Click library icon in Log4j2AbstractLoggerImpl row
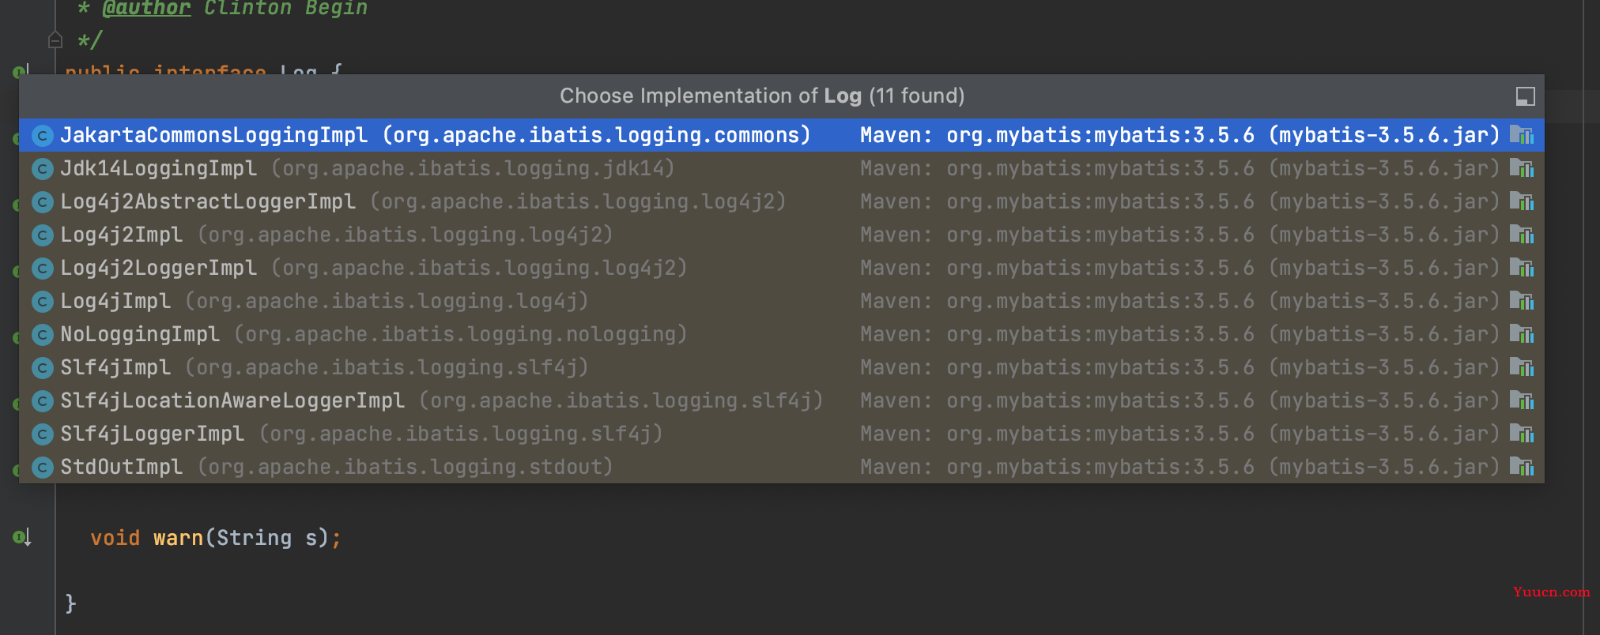1600x635 pixels. 1522,201
